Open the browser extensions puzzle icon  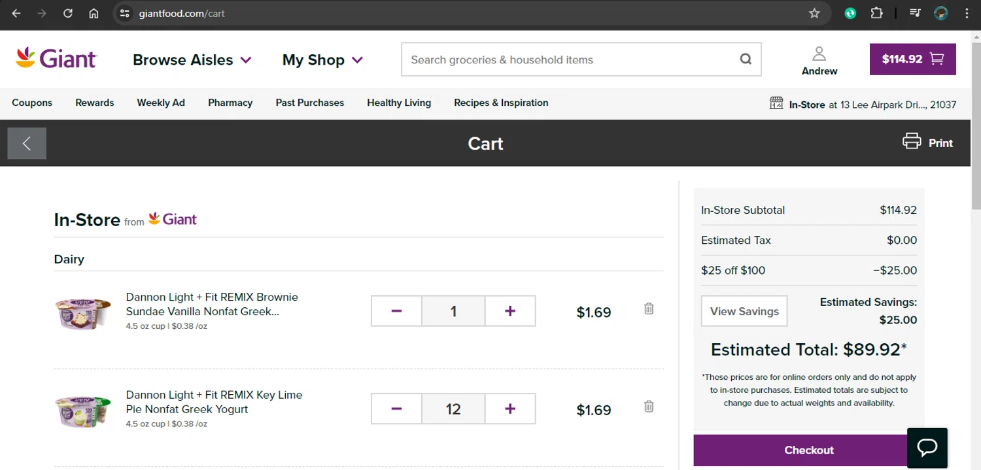point(876,13)
